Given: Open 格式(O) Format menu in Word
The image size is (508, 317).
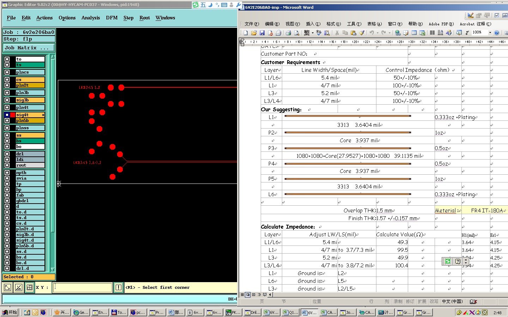Looking at the screenshot, I should pyautogui.click(x=334, y=24).
